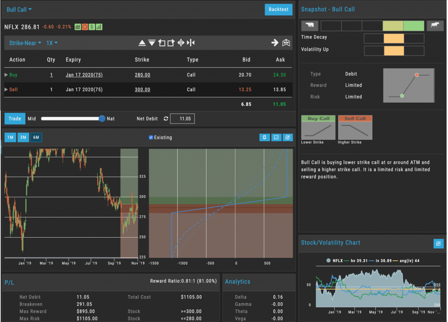Pop out the chart via the blue pop-out icon
Screen dimensions: 448x322
pyautogui.click(x=288, y=137)
